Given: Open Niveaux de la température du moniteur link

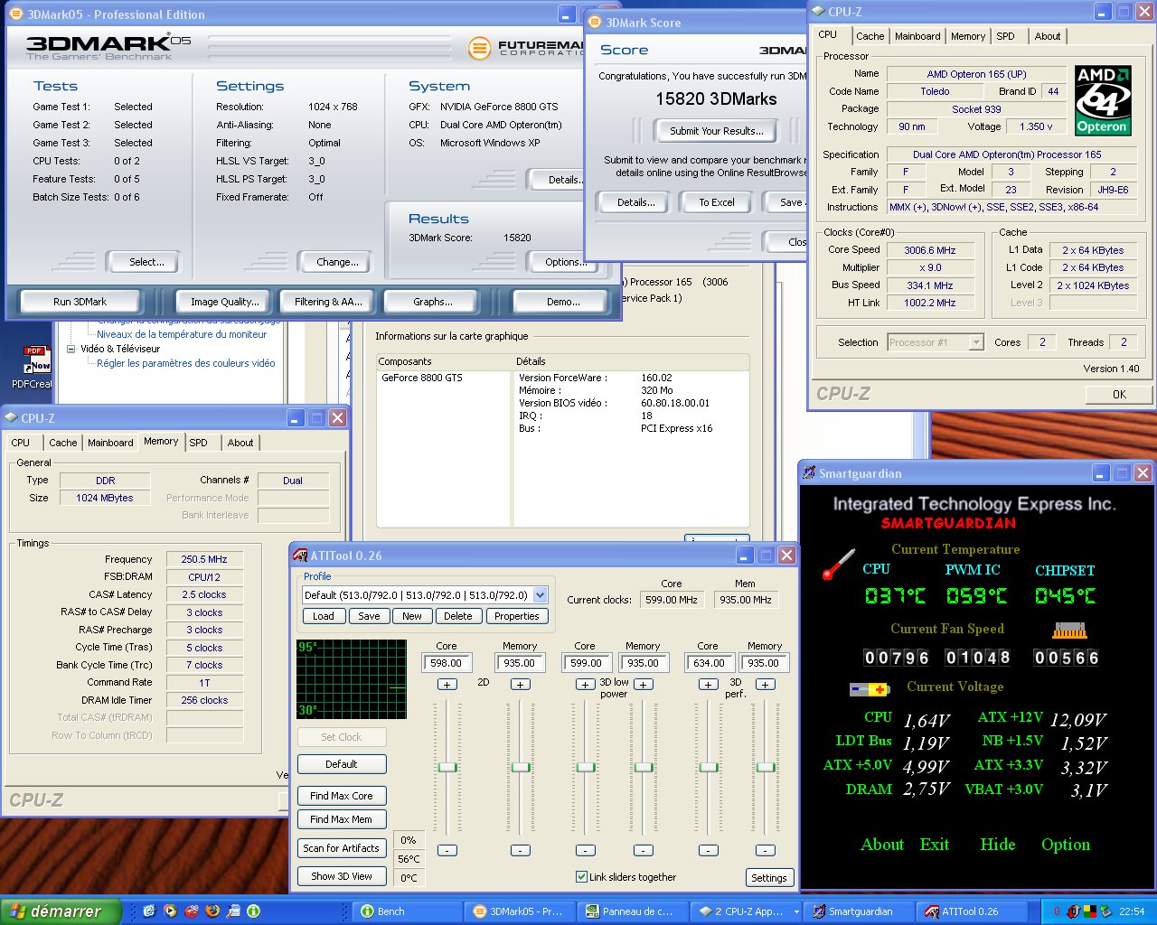Looking at the screenshot, I should pyautogui.click(x=182, y=334).
